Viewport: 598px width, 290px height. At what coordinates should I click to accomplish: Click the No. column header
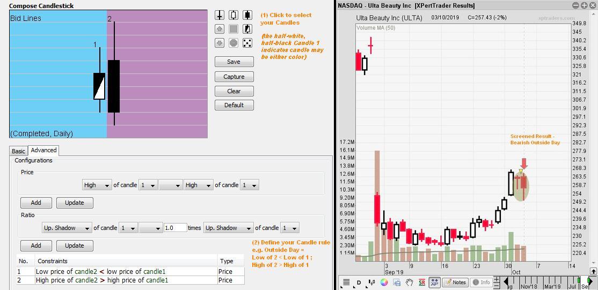pyautogui.click(x=25, y=261)
